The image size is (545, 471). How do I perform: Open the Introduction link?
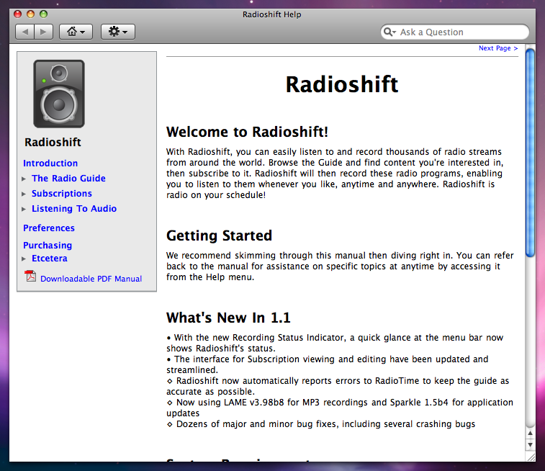[x=50, y=163]
